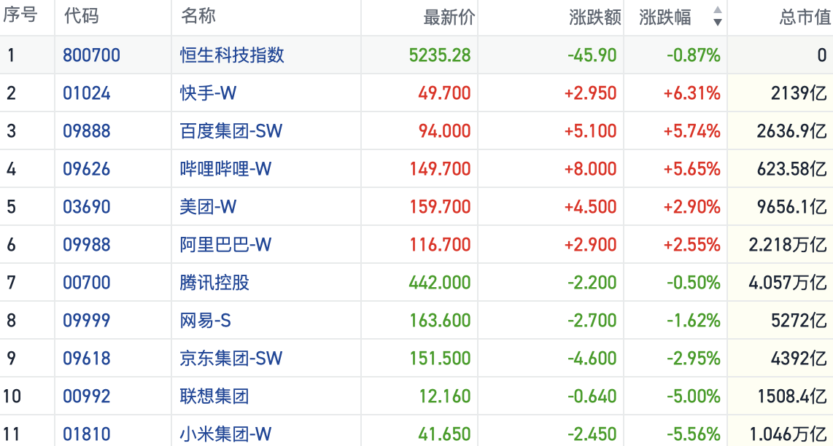Select the +5.74% change value

pyautogui.click(x=692, y=131)
